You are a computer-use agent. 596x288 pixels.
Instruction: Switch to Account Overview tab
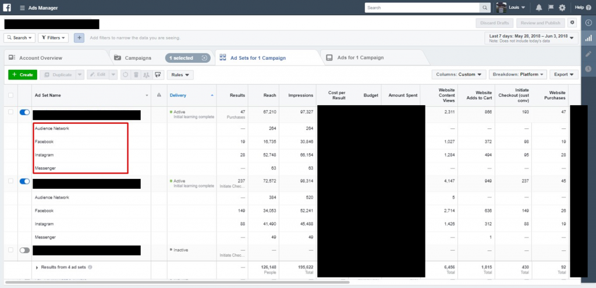coord(41,58)
